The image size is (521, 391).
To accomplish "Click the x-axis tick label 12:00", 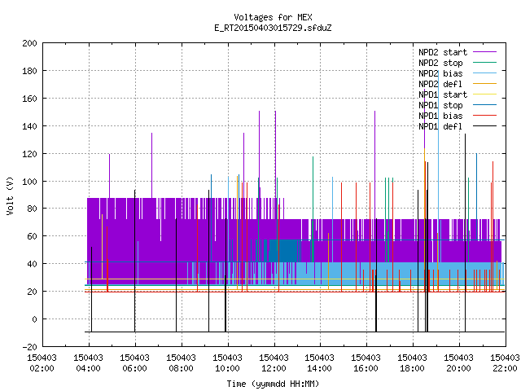I will (x=274, y=368).
